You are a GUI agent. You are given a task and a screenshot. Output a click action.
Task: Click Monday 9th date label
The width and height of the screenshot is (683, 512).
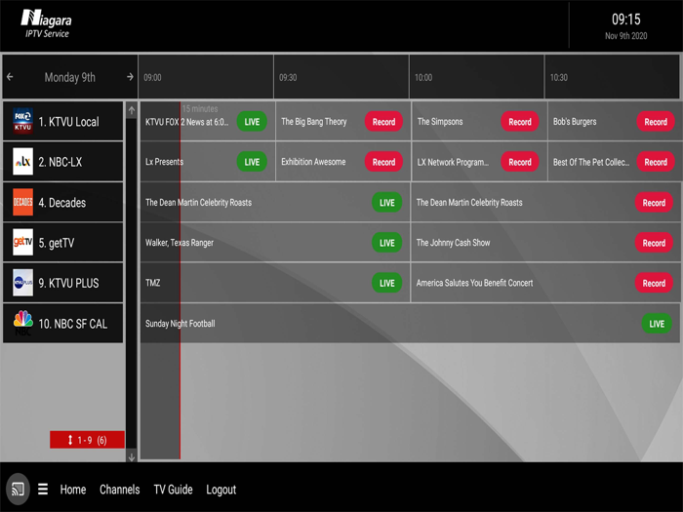(69, 77)
